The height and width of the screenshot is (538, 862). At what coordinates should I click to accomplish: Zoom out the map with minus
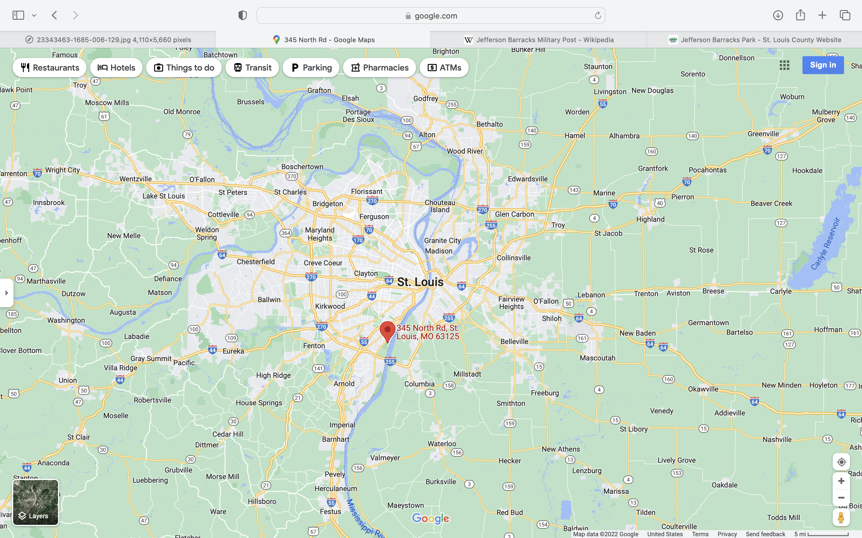(x=841, y=498)
